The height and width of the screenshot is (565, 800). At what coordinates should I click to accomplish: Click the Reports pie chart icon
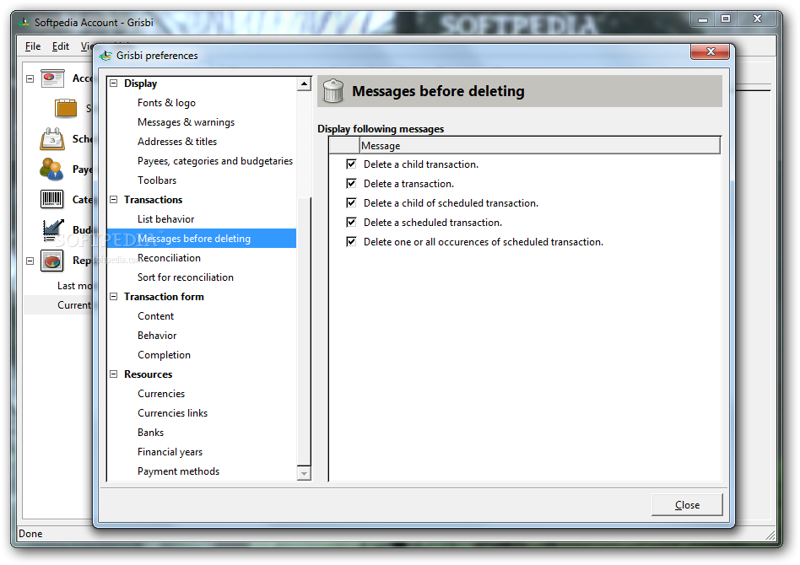52,261
